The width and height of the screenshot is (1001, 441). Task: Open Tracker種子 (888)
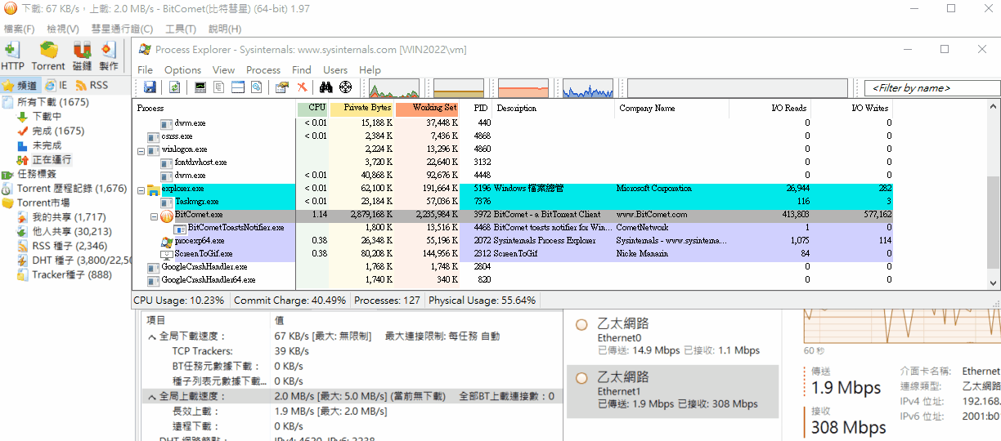[x=65, y=274]
